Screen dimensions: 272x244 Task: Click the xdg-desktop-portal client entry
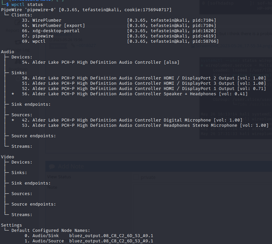click(56, 31)
